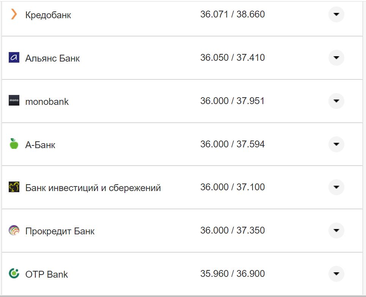This screenshot has width=366, height=297.
Task: Click the green OTP Bank logo
Action: (x=14, y=273)
